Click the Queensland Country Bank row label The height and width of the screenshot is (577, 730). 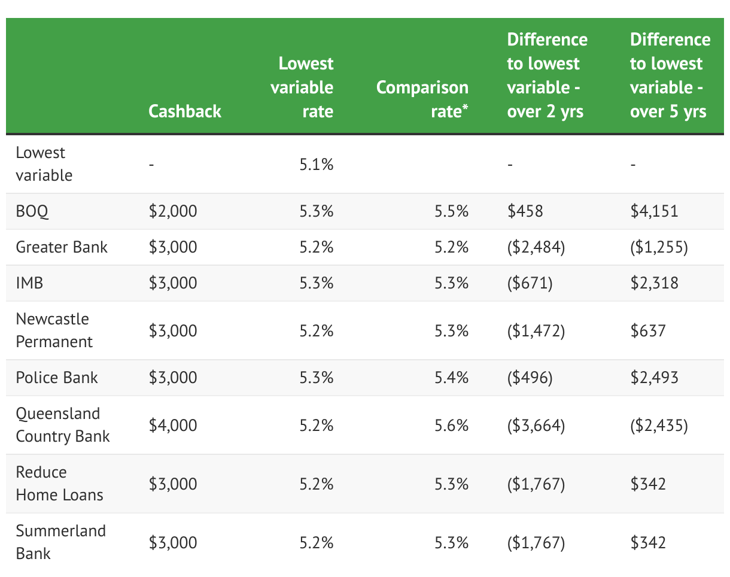point(62,425)
